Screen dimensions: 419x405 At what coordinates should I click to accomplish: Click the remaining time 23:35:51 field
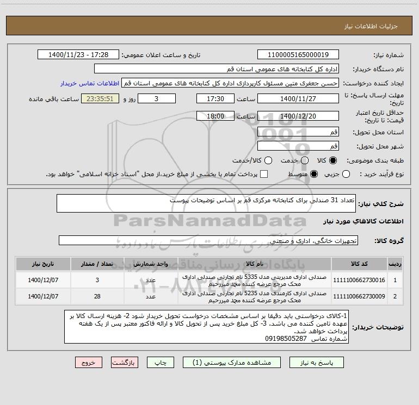(100, 99)
